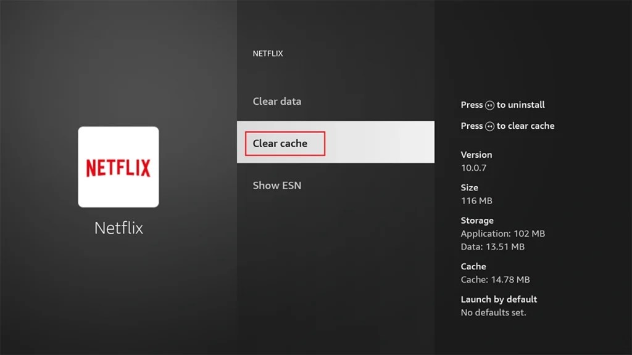Select the Clear data option
632x355 pixels.
pos(276,101)
